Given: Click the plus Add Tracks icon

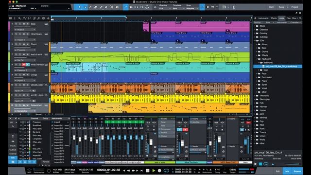Looking at the screenshot, I should pyautogui.click(x=48, y=18).
